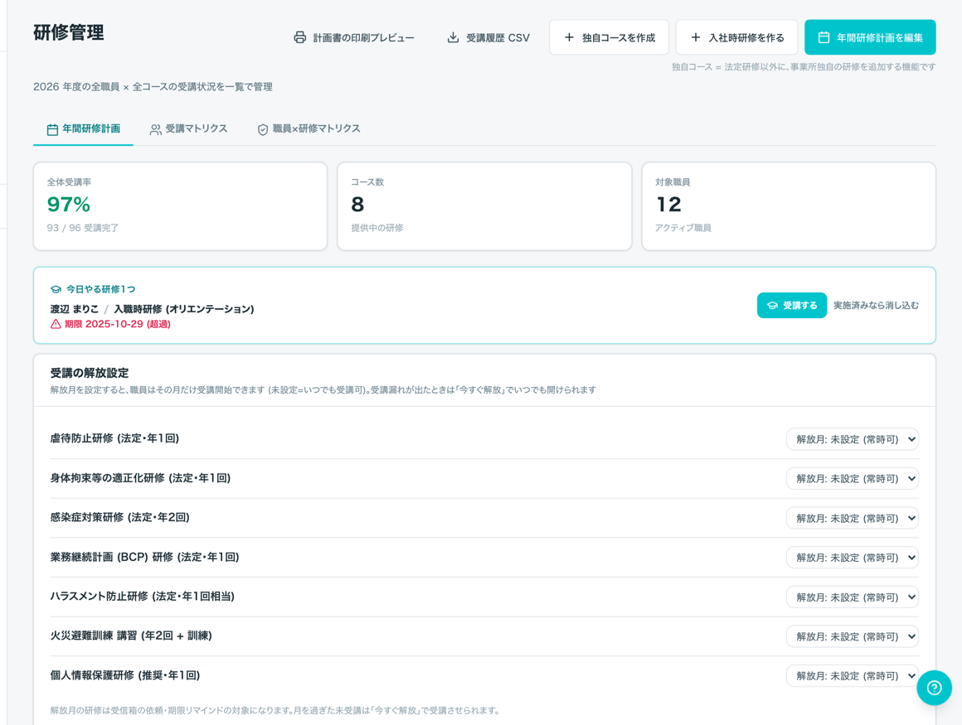Click the 虐待防止研修 (法定・年1回) row label

click(114, 438)
